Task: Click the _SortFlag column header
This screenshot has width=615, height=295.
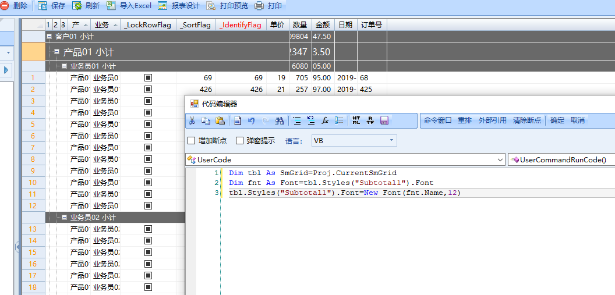Action: point(196,25)
